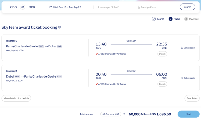The height and width of the screenshot is (119, 201).
Task: Edit departure airport CDG in search bar
Action: [13, 7]
